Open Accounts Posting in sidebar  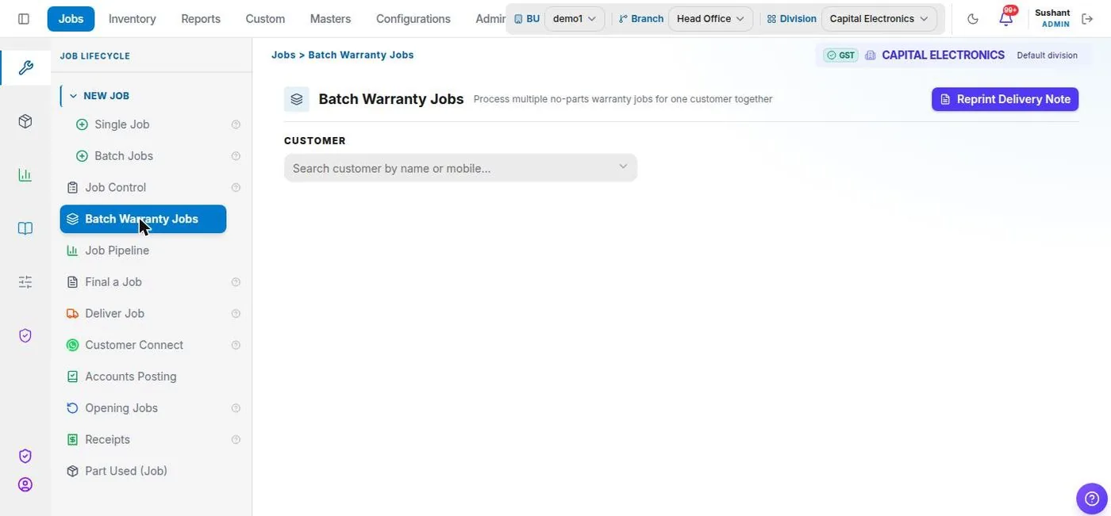[131, 376]
